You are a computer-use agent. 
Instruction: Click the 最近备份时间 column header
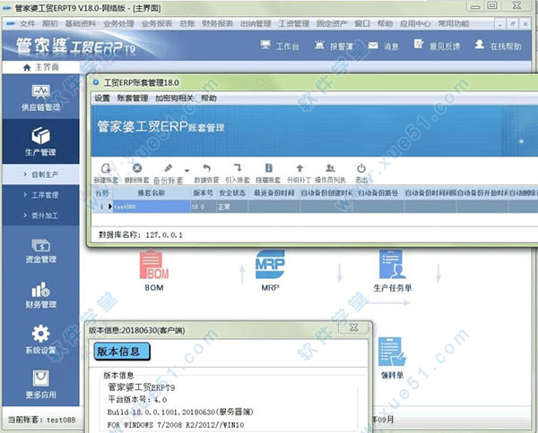coord(274,193)
